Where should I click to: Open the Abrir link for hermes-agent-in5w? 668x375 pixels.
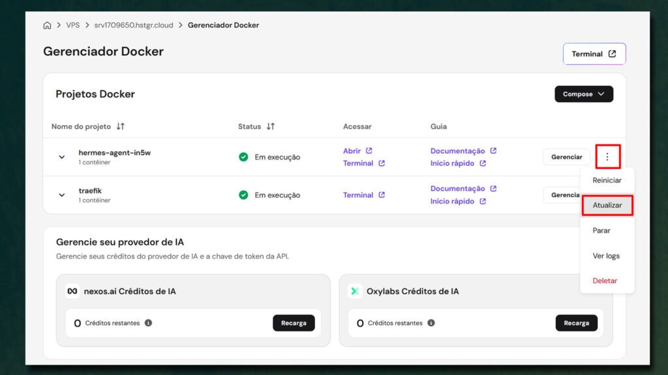pyautogui.click(x=352, y=151)
